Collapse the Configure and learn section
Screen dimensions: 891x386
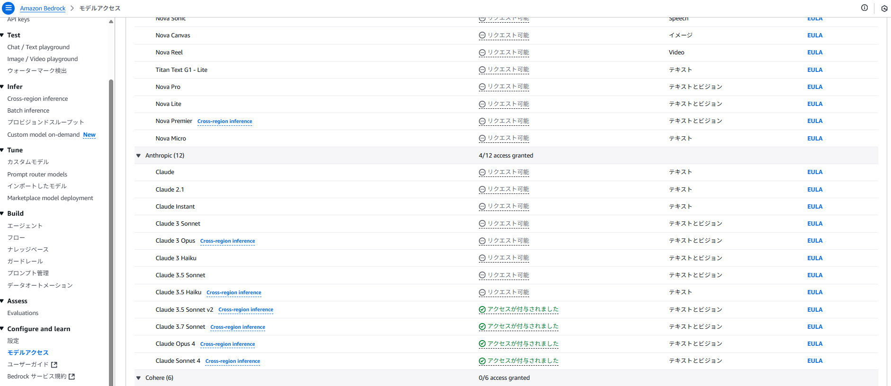2,329
